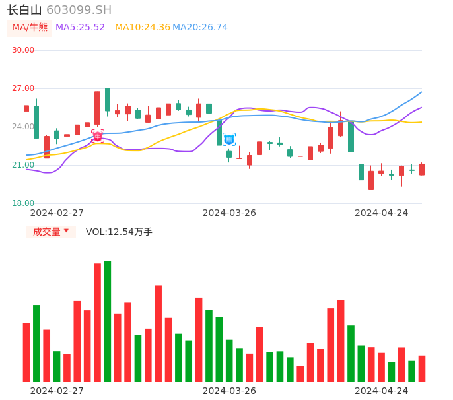
Task: Click the blue bear market marker icon
Action: (229, 139)
